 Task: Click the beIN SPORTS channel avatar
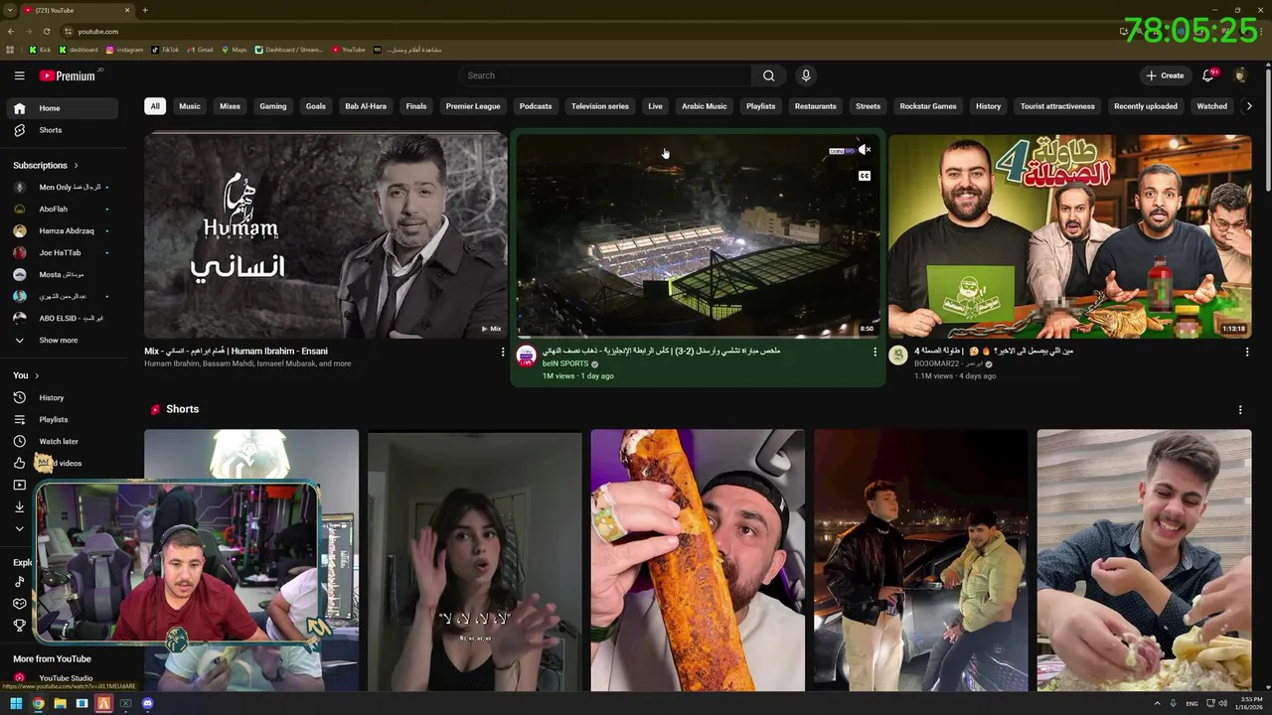526,356
